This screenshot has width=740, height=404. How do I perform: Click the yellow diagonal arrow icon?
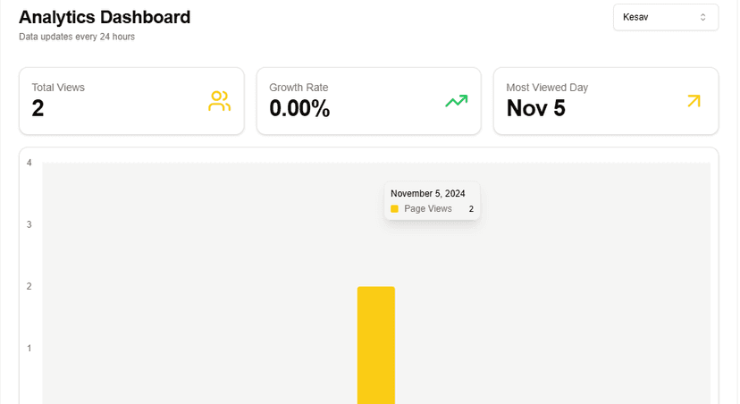coord(694,101)
